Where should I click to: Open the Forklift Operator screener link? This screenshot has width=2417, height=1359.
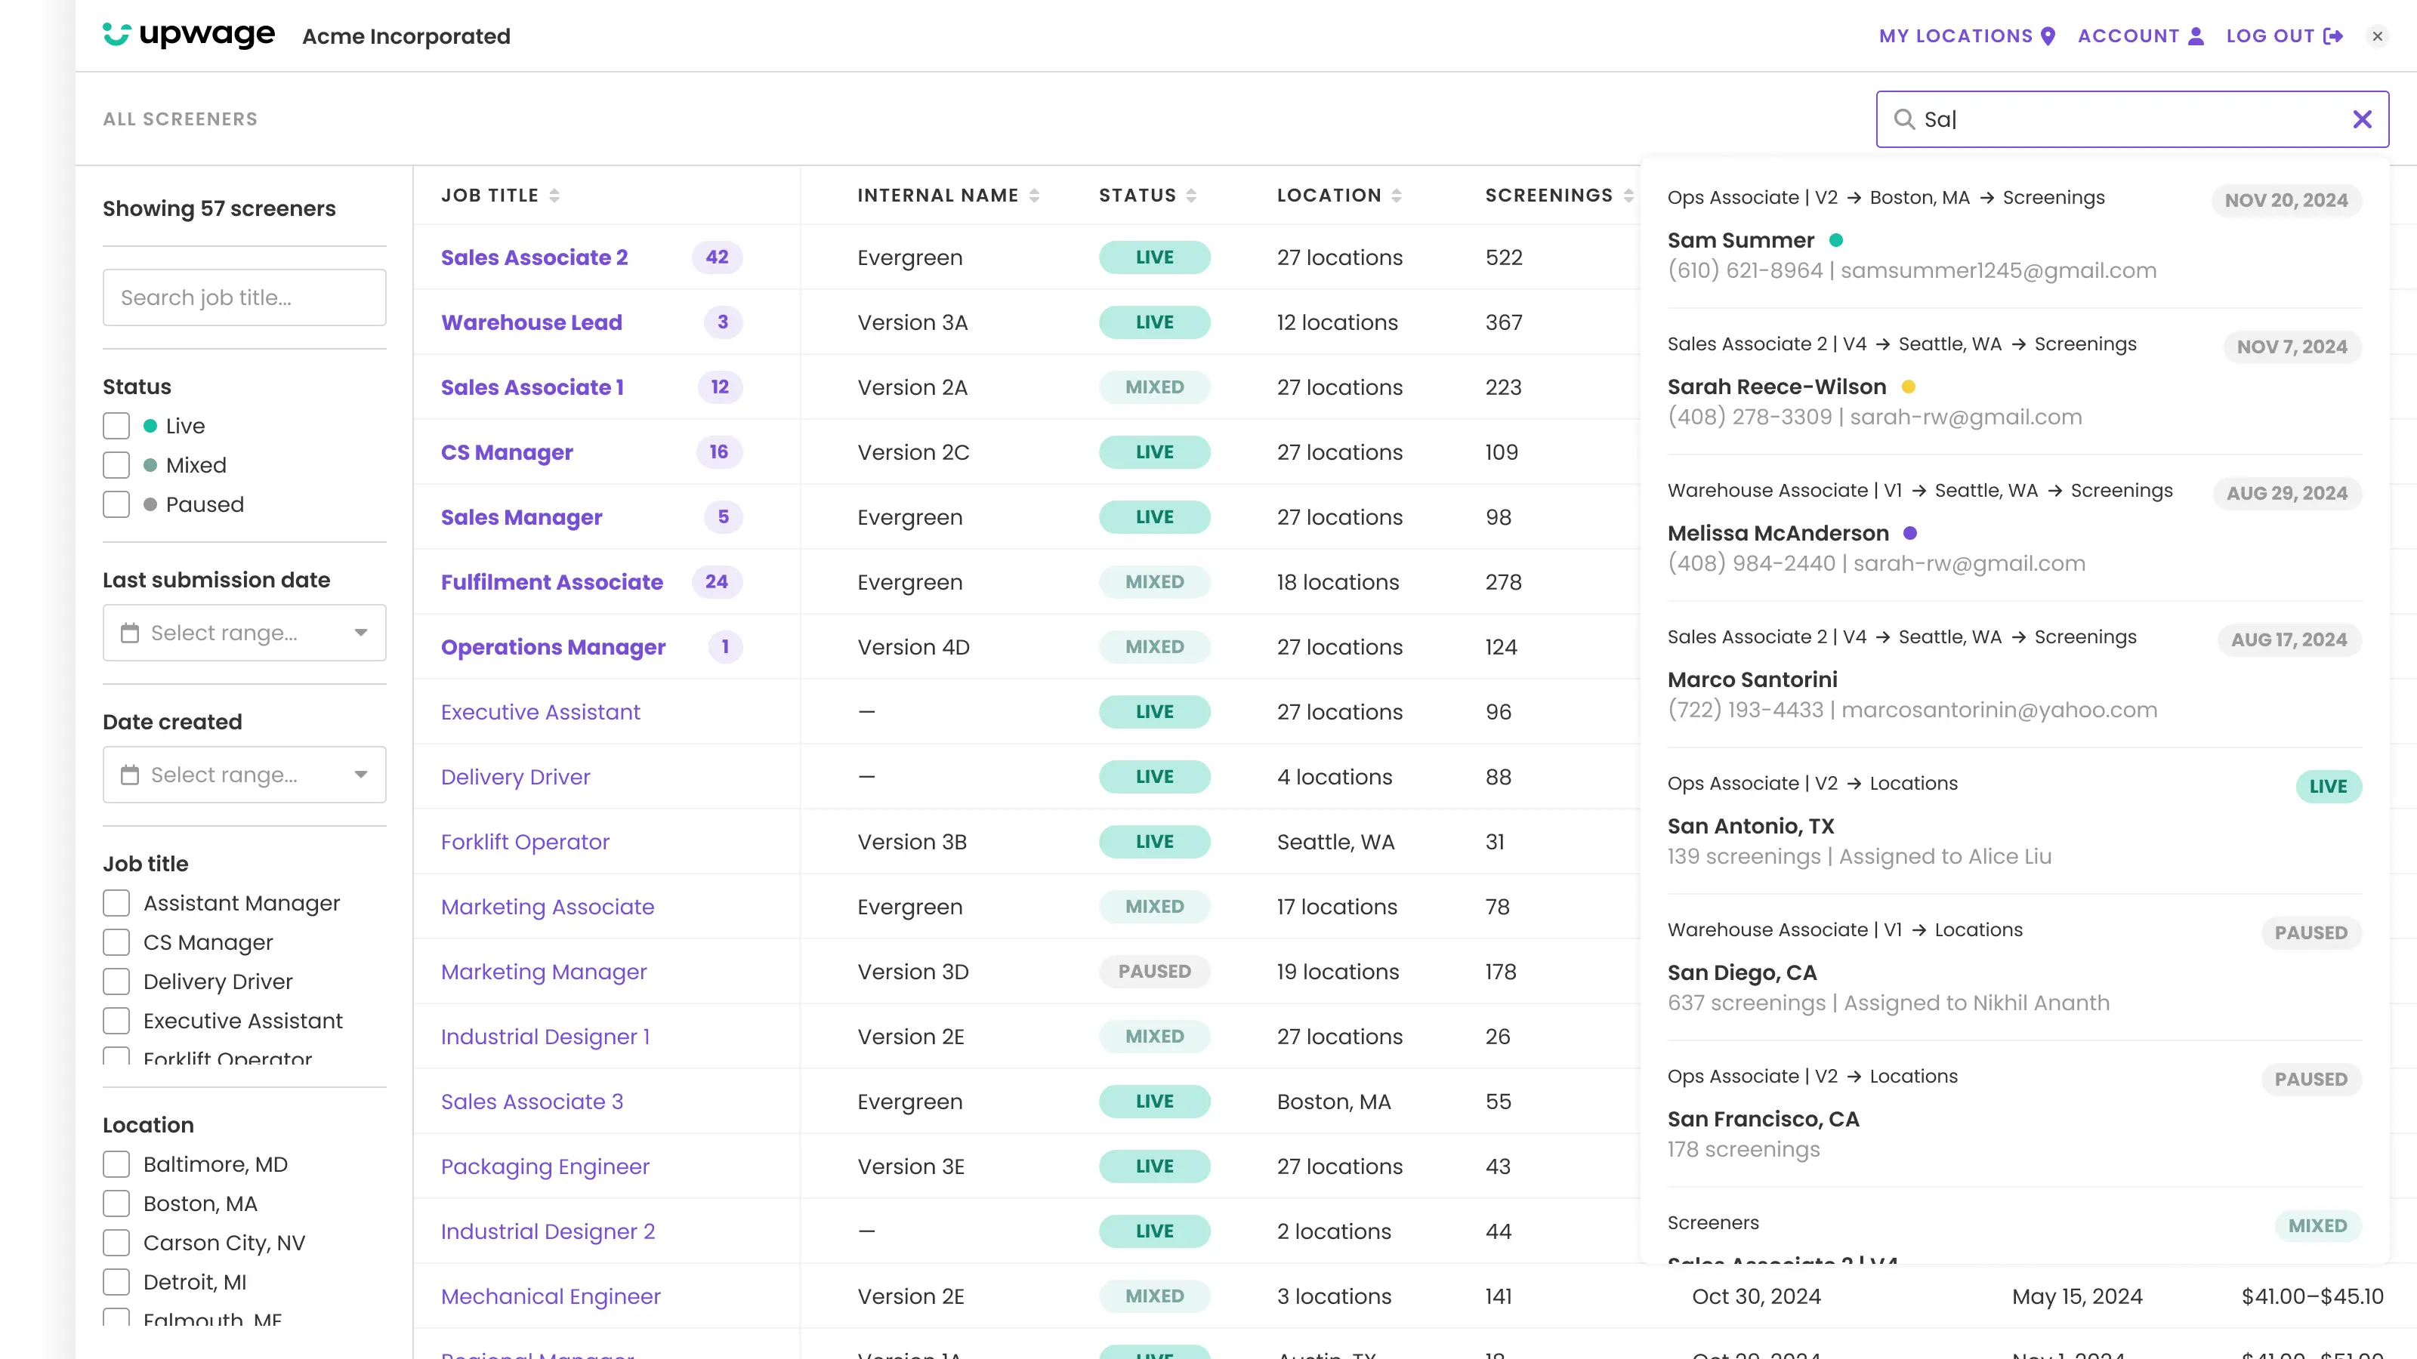524,843
